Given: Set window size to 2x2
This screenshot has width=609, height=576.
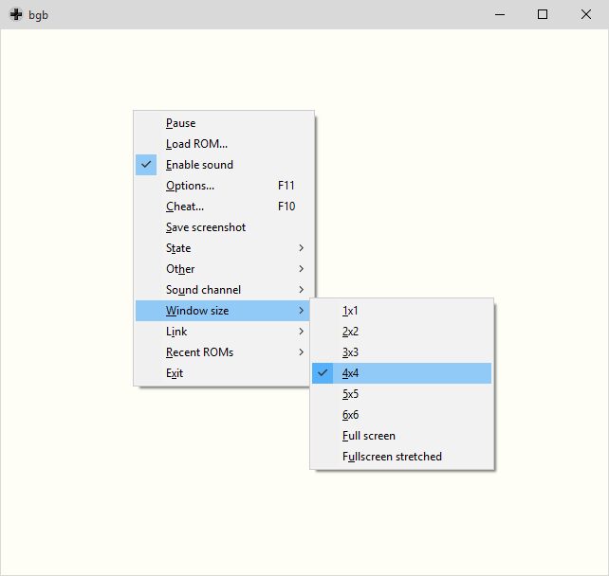Looking at the screenshot, I should point(351,332).
